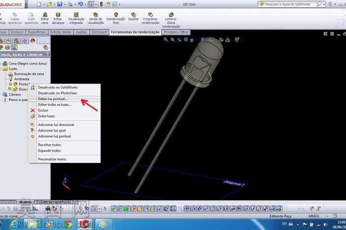Screen dimensions: 346x230
Task: Click the PhotoView options icon right of panel
Action: [46, 47]
